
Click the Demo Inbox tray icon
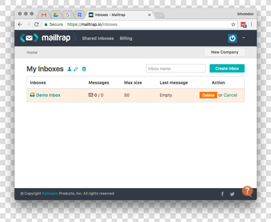(32, 95)
